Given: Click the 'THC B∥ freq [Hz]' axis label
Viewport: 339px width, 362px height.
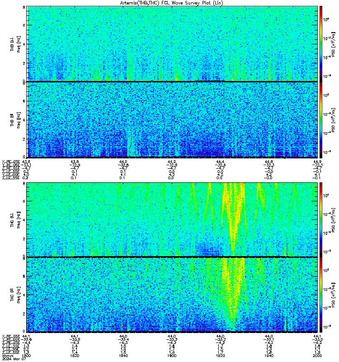Looking at the screenshot, I should 15,295.
